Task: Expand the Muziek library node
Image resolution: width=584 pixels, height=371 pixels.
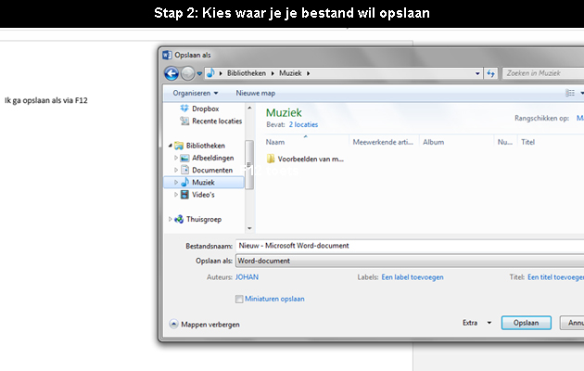Action: point(176,183)
